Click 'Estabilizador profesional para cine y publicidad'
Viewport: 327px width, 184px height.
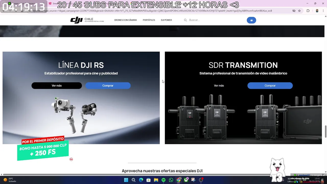[81, 73]
